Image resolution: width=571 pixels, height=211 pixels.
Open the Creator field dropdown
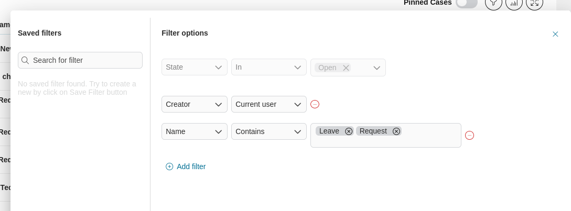tap(195, 104)
